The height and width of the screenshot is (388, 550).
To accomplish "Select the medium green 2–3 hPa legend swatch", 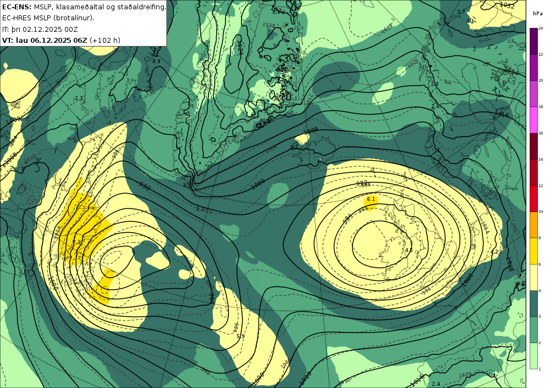I will point(533,330).
